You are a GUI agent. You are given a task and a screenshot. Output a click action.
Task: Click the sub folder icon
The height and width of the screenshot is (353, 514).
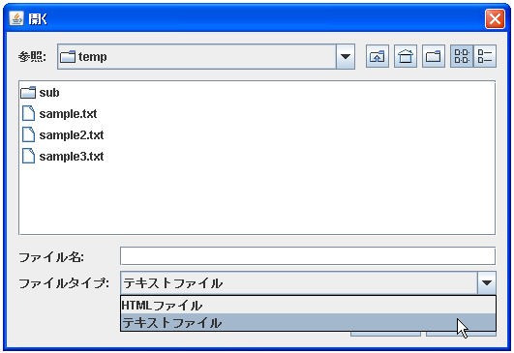coord(28,93)
